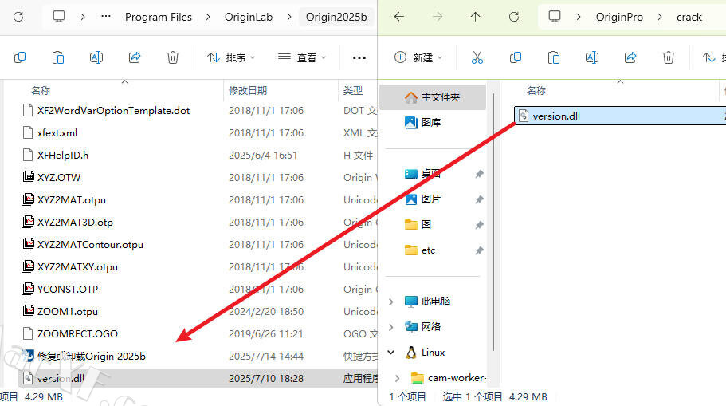Click the PC icon in left address bar
The image size is (726, 406).
tap(59, 17)
